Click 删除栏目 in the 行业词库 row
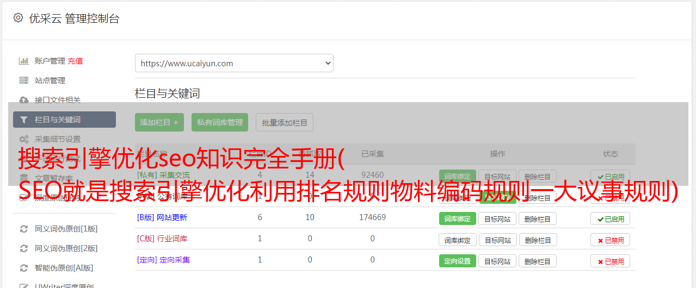The width and height of the screenshot is (696, 288). pos(538,240)
